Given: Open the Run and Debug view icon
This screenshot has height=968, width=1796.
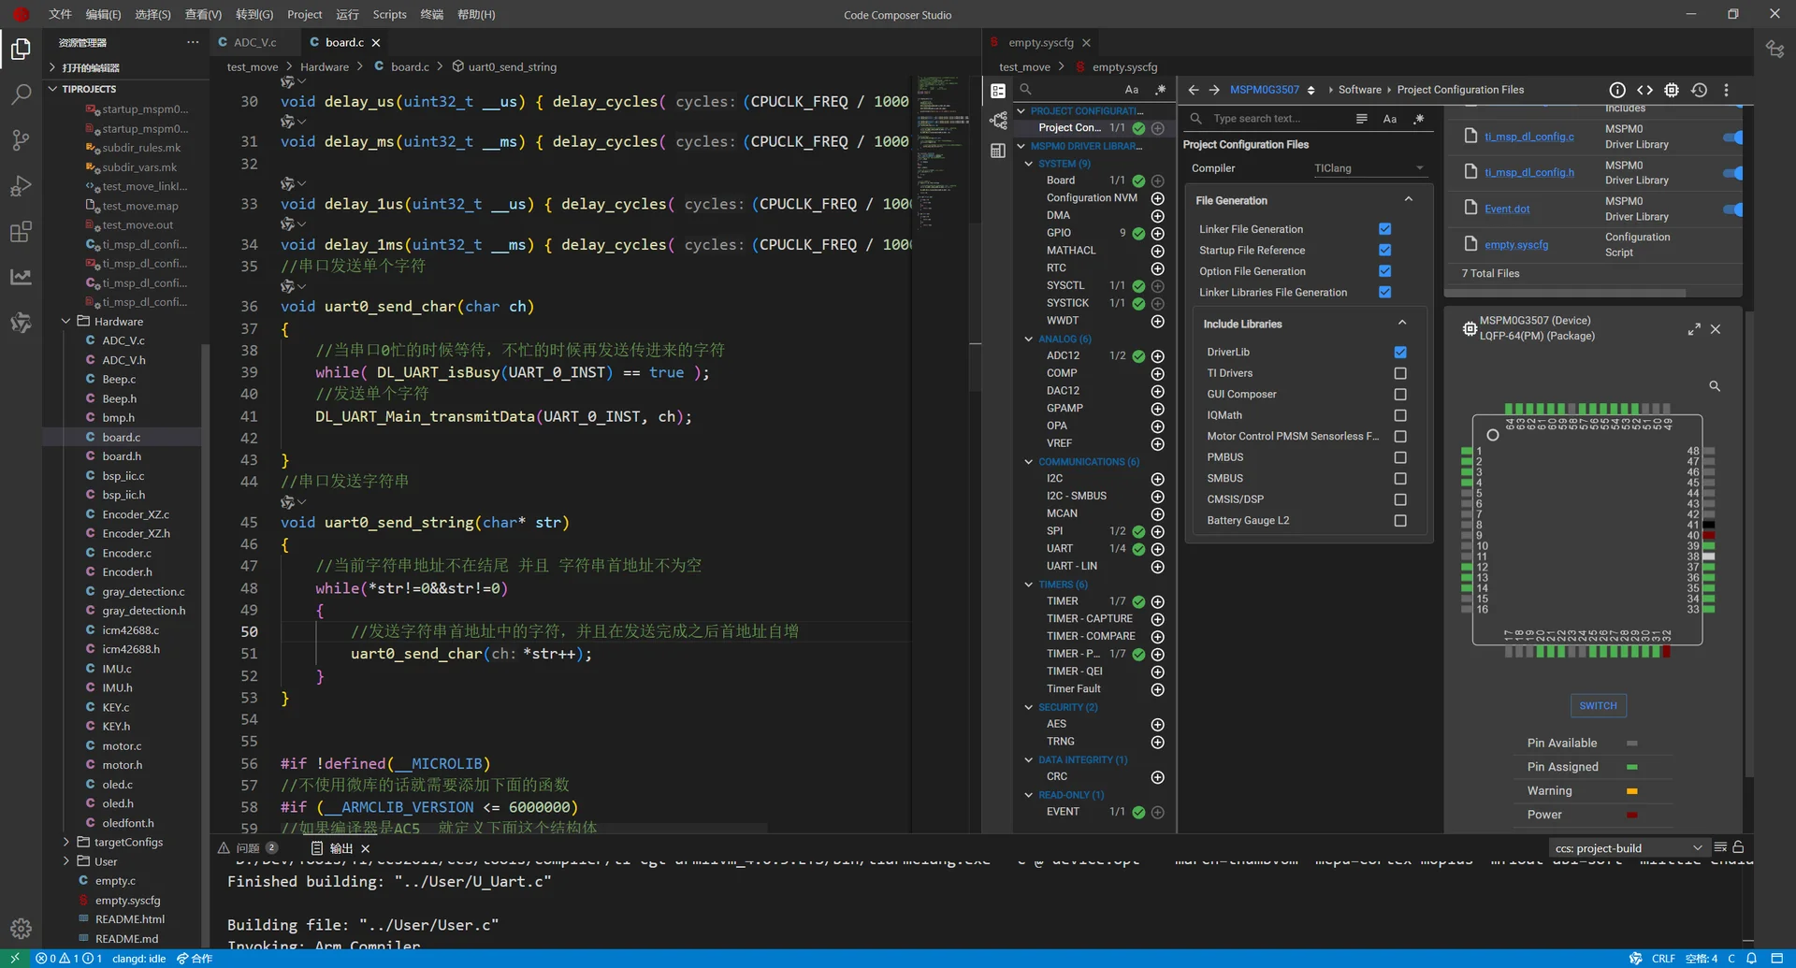Looking at the screenshot, I should pos(21,186).
